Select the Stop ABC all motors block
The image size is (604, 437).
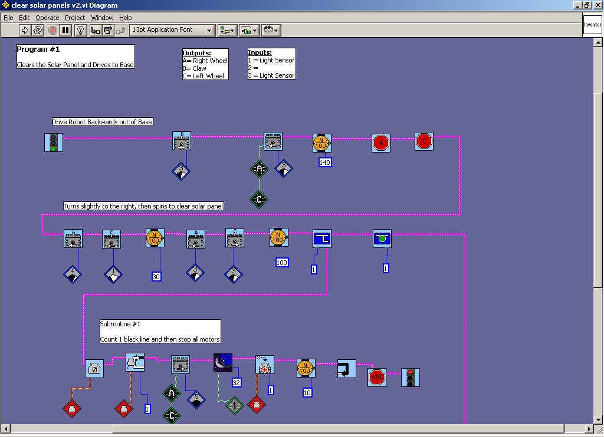click(377, 378)
